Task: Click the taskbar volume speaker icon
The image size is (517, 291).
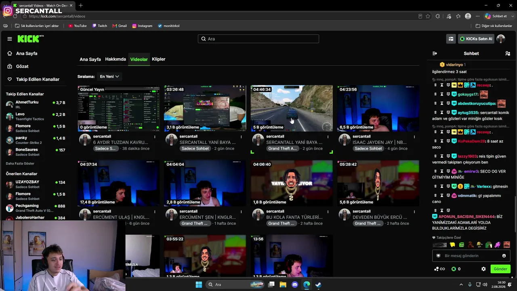Action: (x=485, y=285)
